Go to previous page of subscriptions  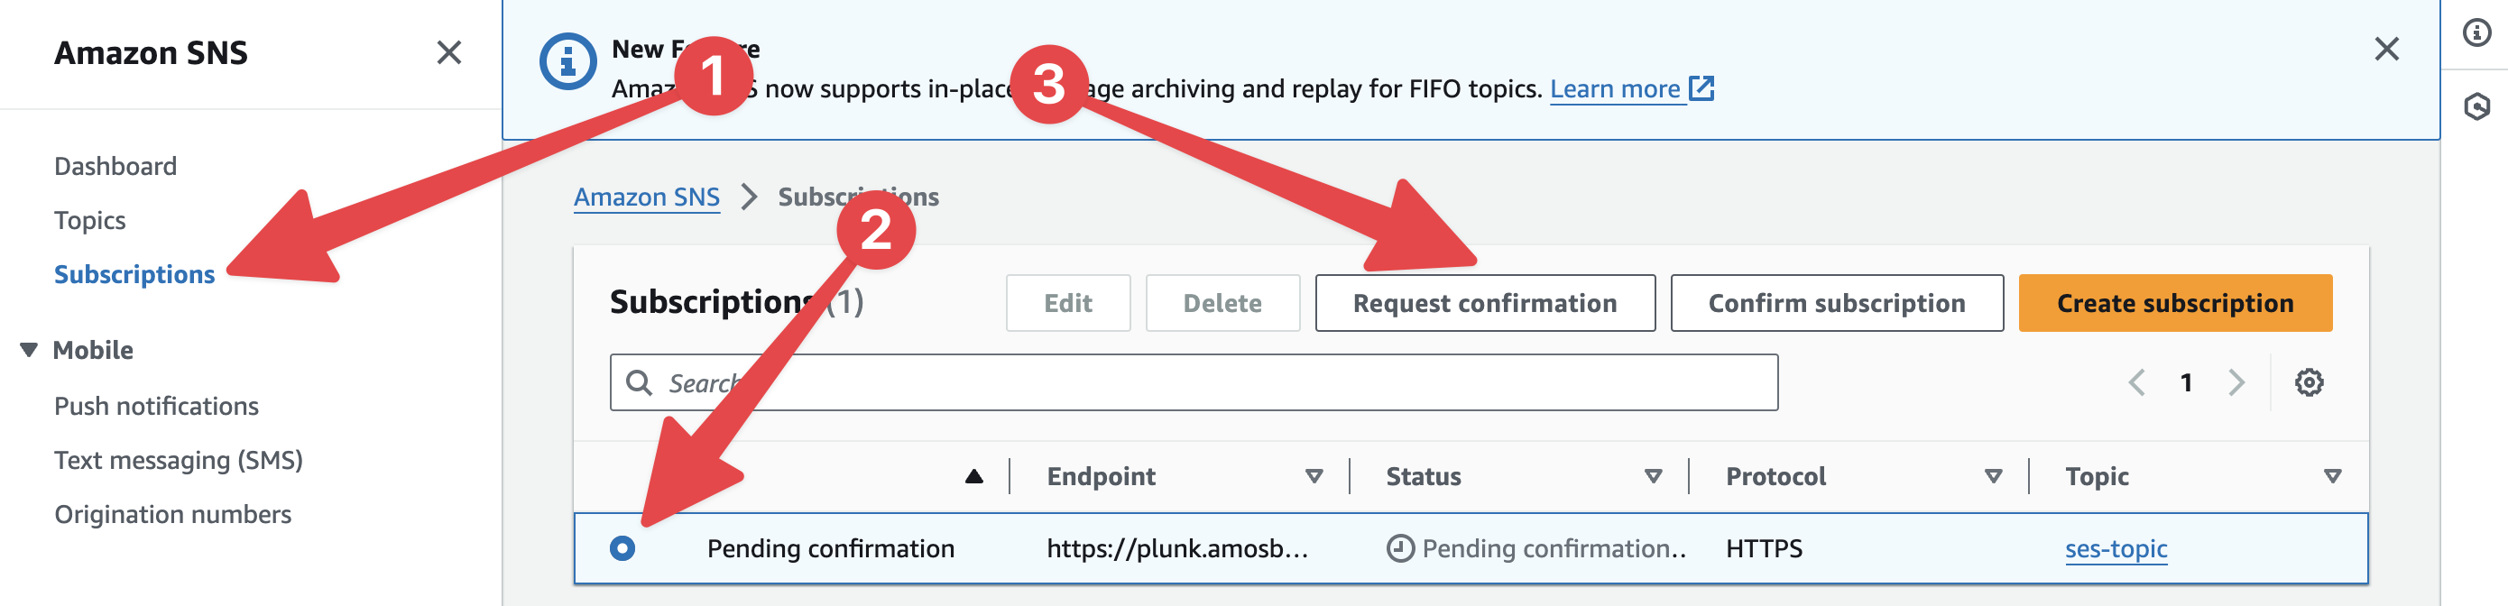2137,382
